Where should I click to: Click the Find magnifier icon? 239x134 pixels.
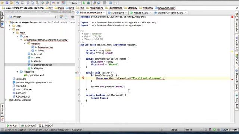(43, 3)
